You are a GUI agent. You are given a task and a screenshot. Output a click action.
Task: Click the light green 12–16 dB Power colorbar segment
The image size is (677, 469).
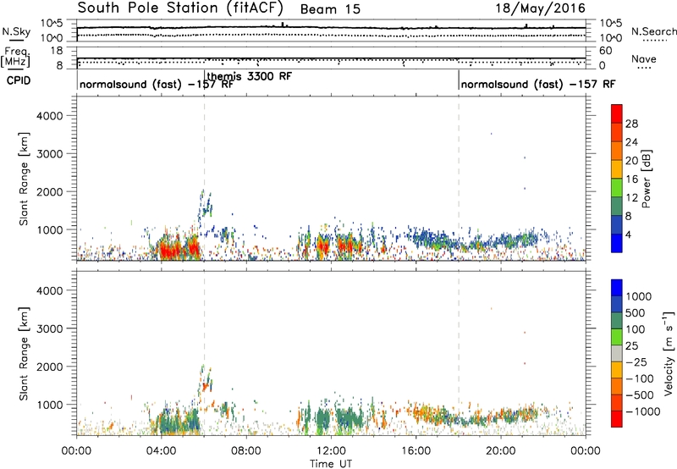617,188
